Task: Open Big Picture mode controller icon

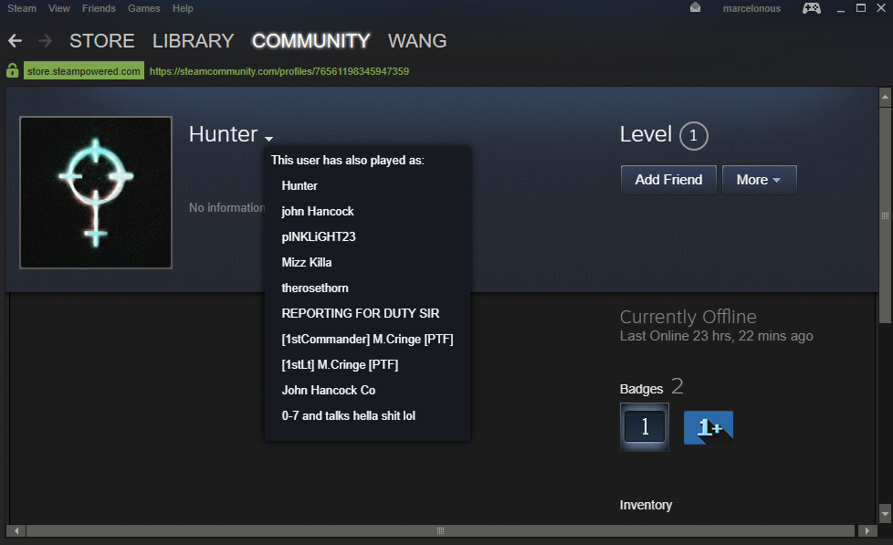Action: pyautogui.click(x=812, y=8)
